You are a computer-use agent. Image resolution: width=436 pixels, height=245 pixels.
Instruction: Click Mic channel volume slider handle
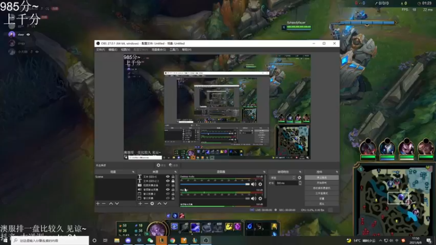(x=247, y=198)
